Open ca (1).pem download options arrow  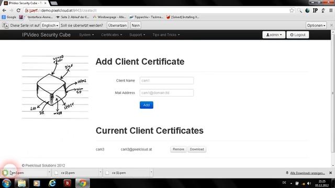[x=151, y=172]
